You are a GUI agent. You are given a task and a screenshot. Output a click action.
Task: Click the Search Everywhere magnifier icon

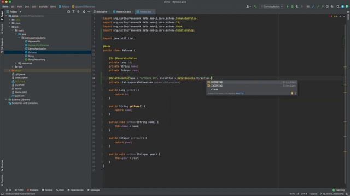(x=338, y=7)
